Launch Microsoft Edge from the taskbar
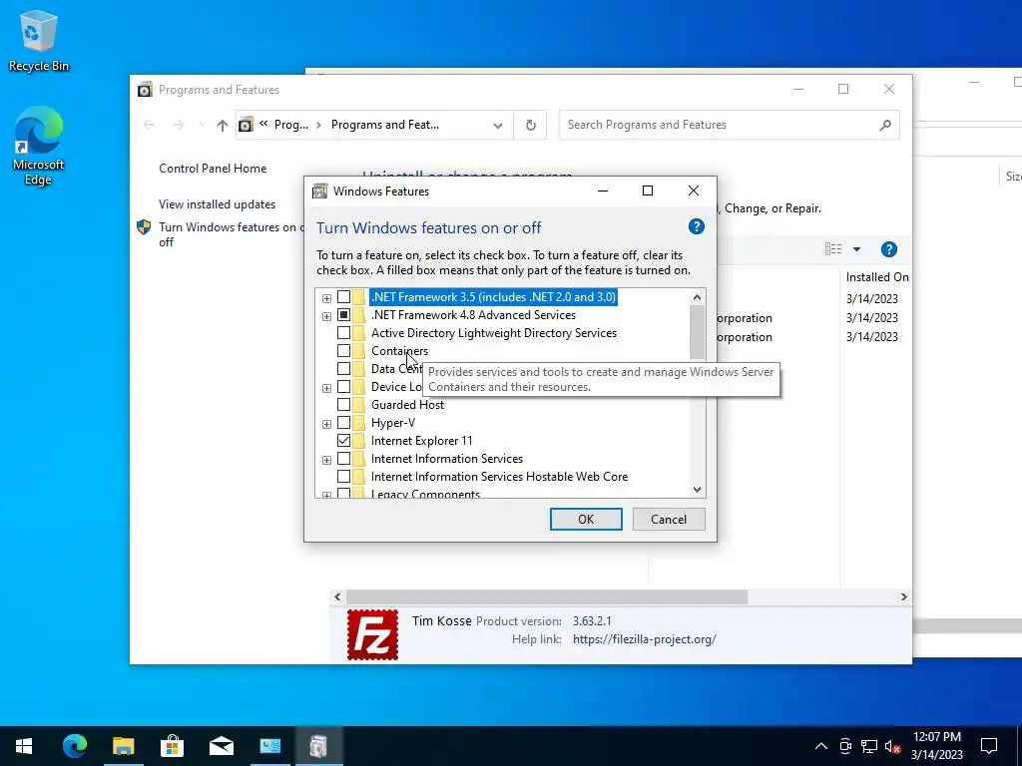This screenshot has width=1022, height=766. (x=74, y=746)
